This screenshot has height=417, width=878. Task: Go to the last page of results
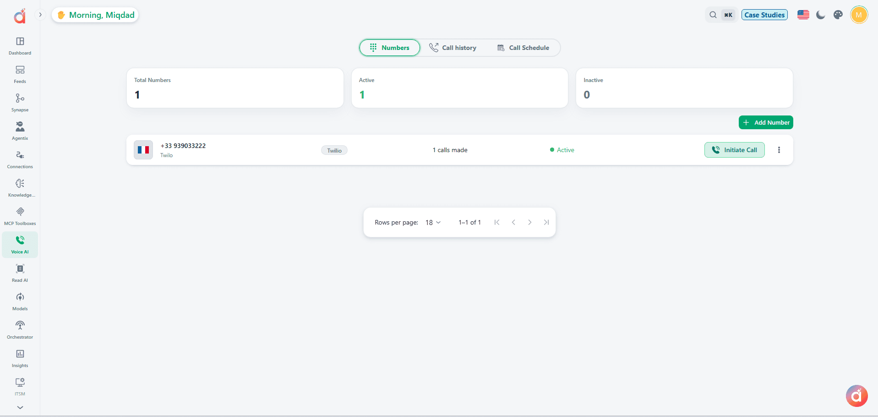(x=546, y=222)
